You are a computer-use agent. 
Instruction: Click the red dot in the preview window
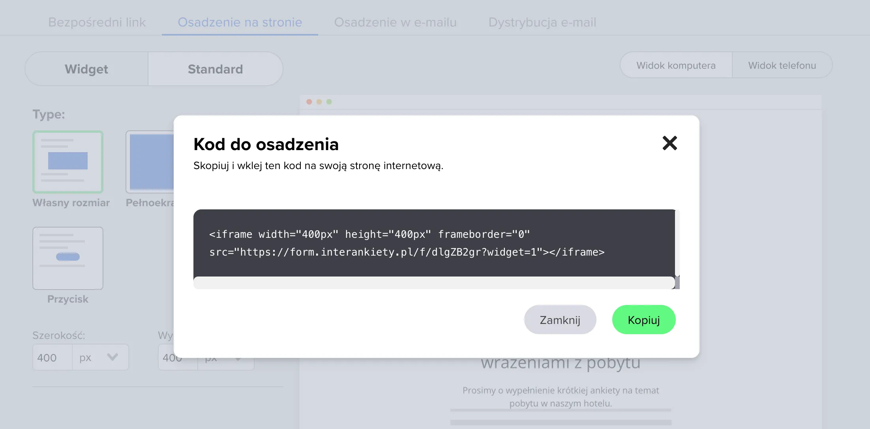point(309,102)
